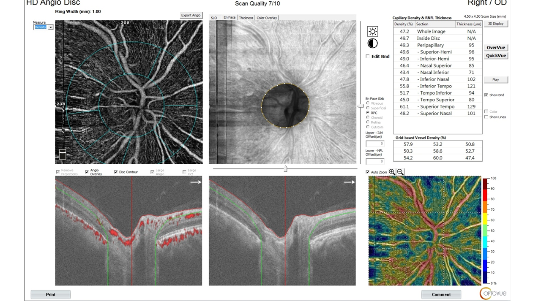
Task: Click the Thickness (µm) column header
Action: click(469, 24)
